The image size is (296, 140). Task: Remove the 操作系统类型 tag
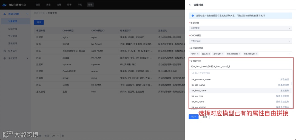click(x=239, y=54)
